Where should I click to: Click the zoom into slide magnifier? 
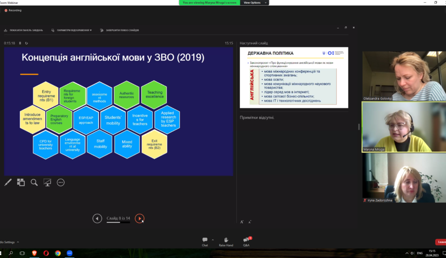click(34, 182)
